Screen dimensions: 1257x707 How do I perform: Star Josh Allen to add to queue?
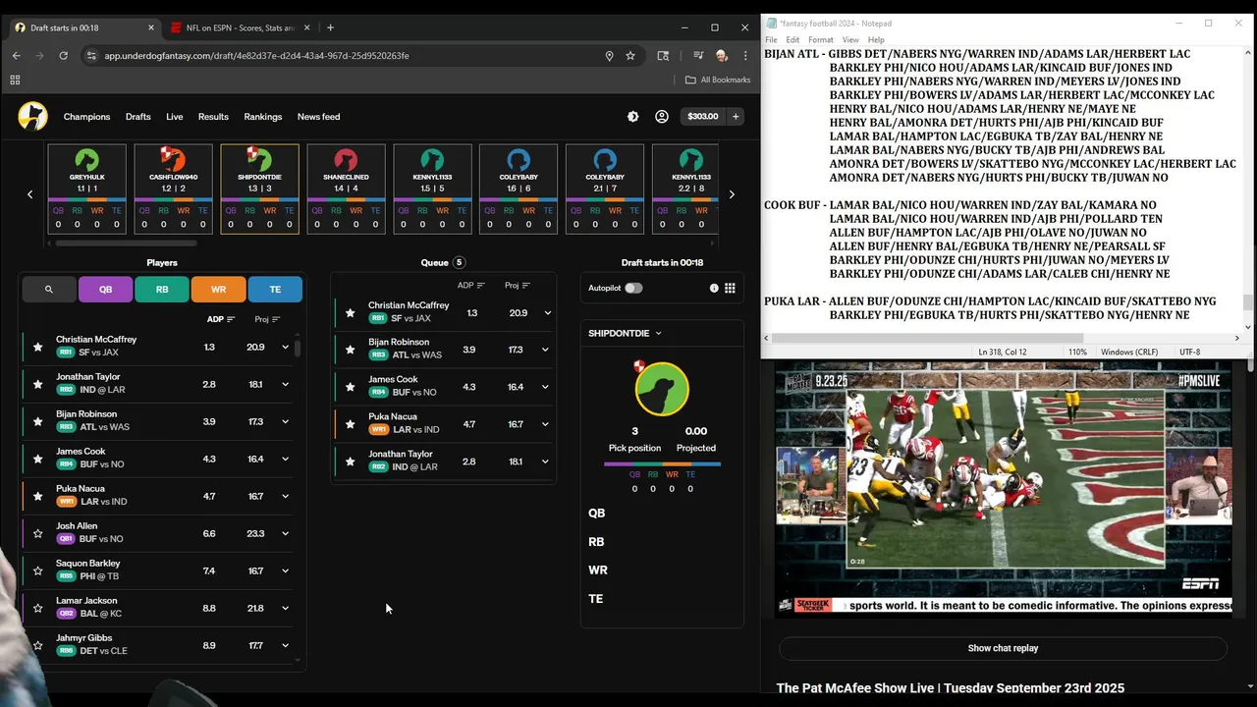point(38,533)
